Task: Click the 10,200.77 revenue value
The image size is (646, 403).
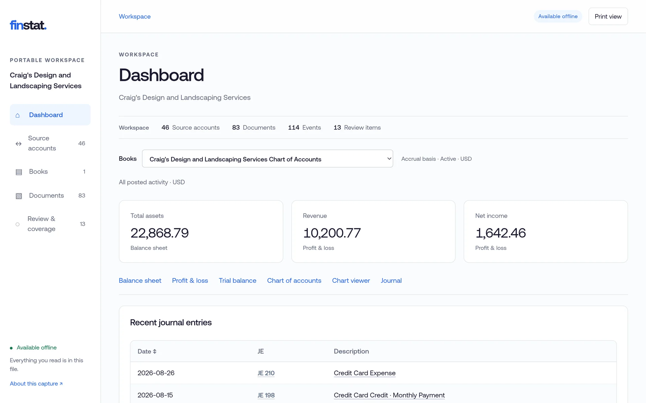Action: [332, 233]
